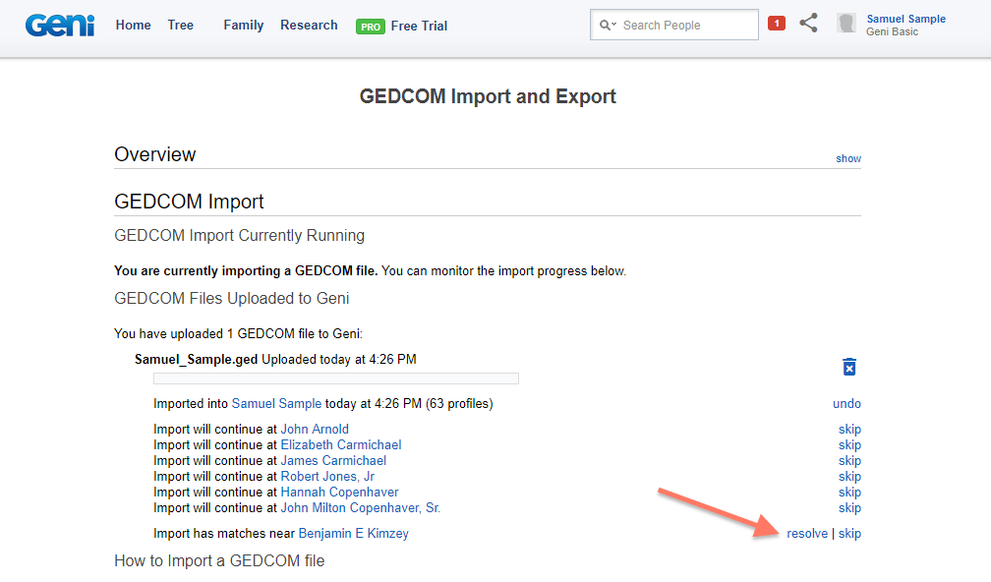Open Robert Jones, Jr profile link
Screen dimensions: 991x582
327,477
